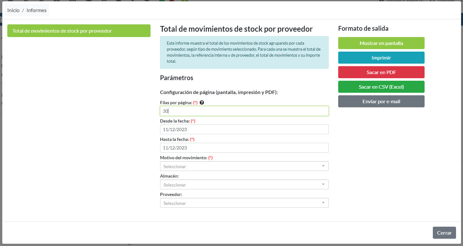Screen dimensions: 463x246
Task: Export data using Sacar en CSV (Excel)
Action: [381, 87]
